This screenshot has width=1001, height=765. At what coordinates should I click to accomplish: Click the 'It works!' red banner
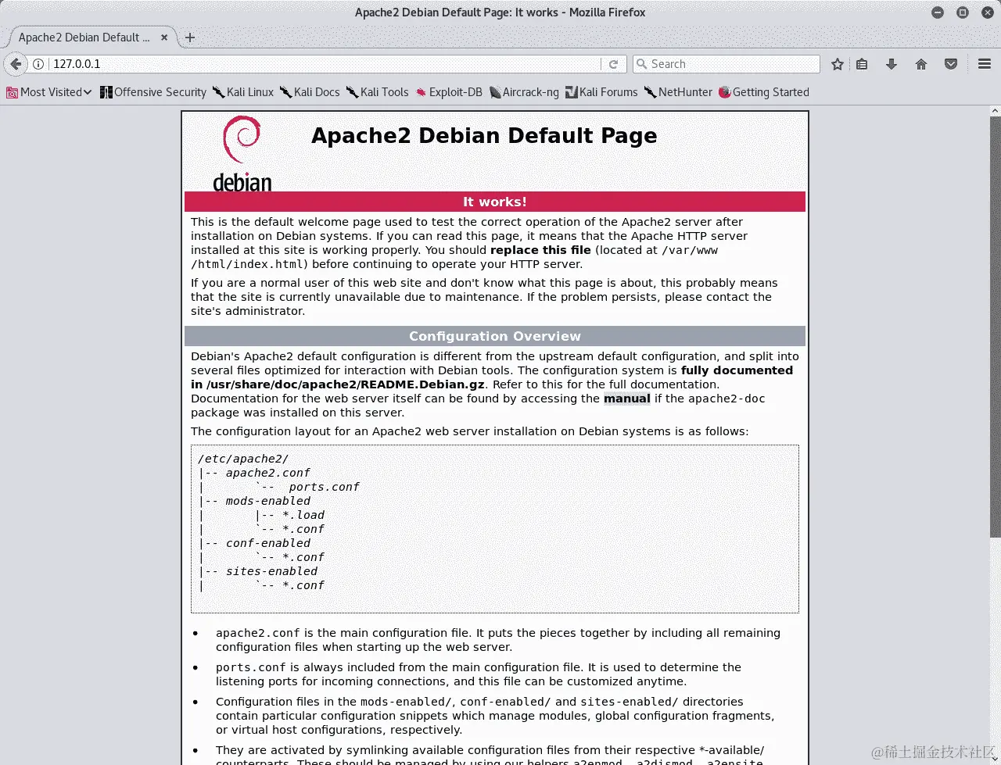point(495,202)
